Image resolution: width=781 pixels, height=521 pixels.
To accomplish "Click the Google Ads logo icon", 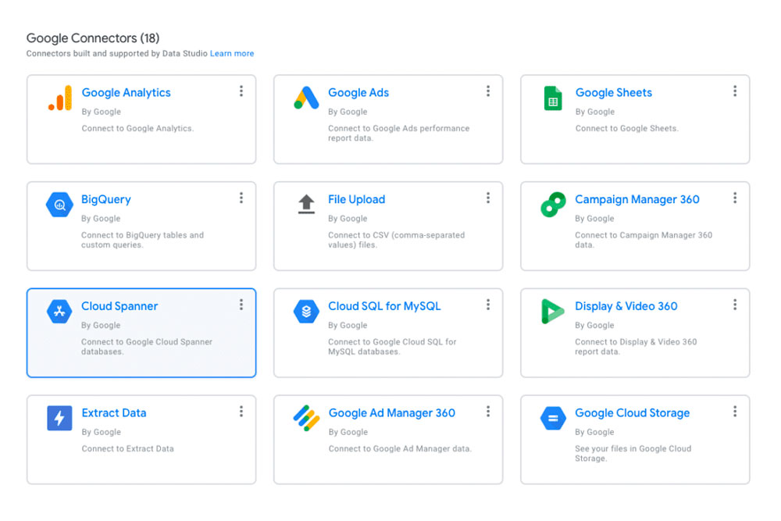I will coord(306,98).
